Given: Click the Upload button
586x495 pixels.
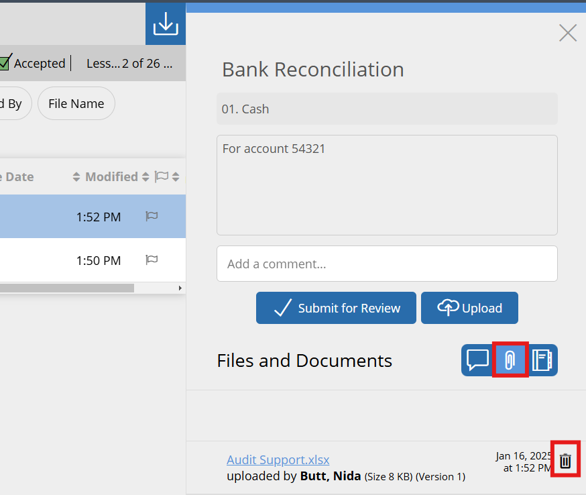Looking at the screenshot, I should pos(469,308).
